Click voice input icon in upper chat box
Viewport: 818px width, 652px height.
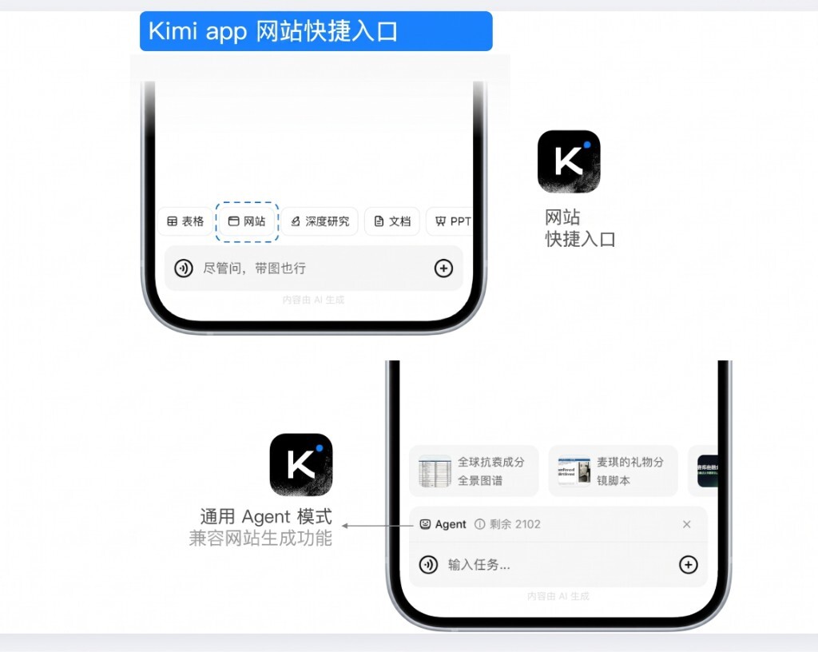click(184, 268)
